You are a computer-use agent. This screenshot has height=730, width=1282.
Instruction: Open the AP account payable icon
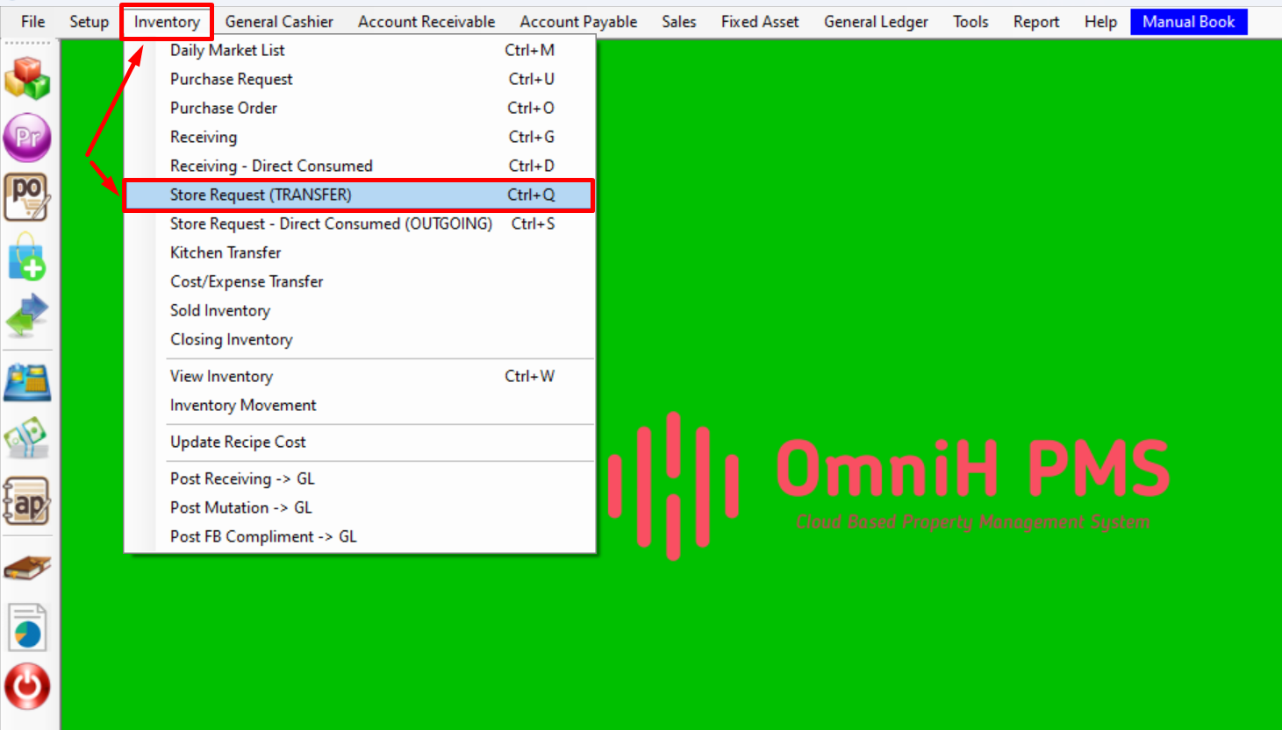[x=27, y=501]
